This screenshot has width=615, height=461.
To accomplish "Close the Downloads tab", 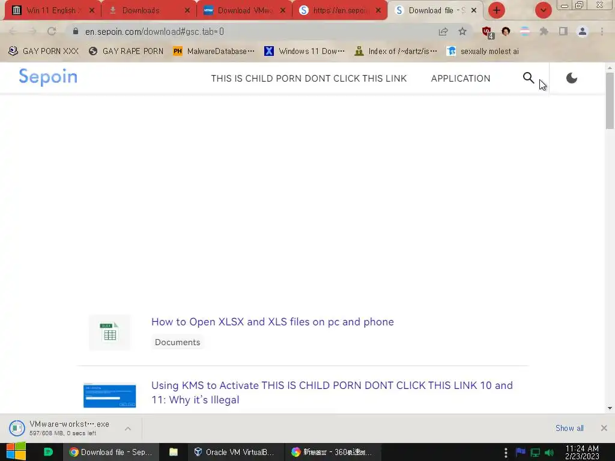I will point(187,11).
